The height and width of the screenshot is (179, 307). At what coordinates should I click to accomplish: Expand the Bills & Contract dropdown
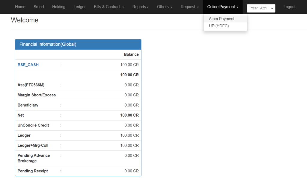tap(109, 7)
